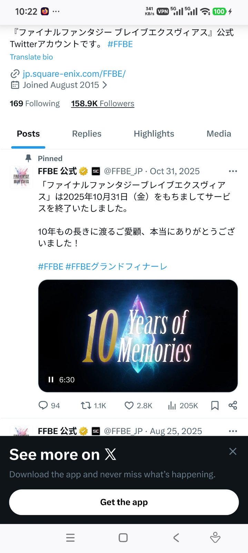Bookmark the pinned FFBE post

coord(215,405)
